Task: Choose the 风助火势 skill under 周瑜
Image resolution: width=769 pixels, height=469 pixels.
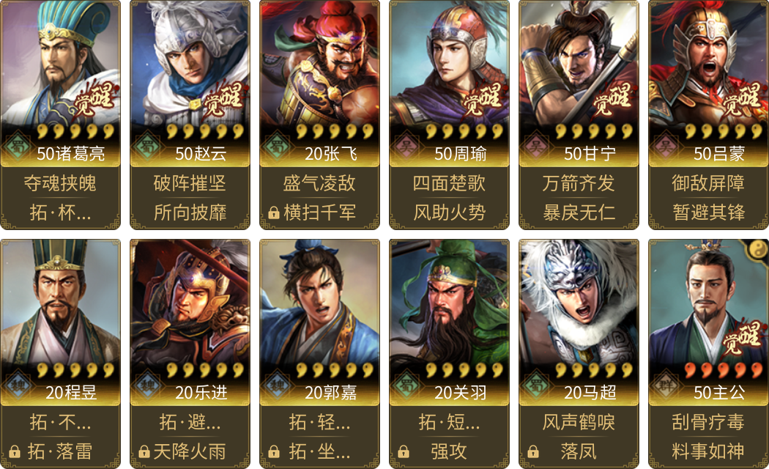Action: (449, 213)
